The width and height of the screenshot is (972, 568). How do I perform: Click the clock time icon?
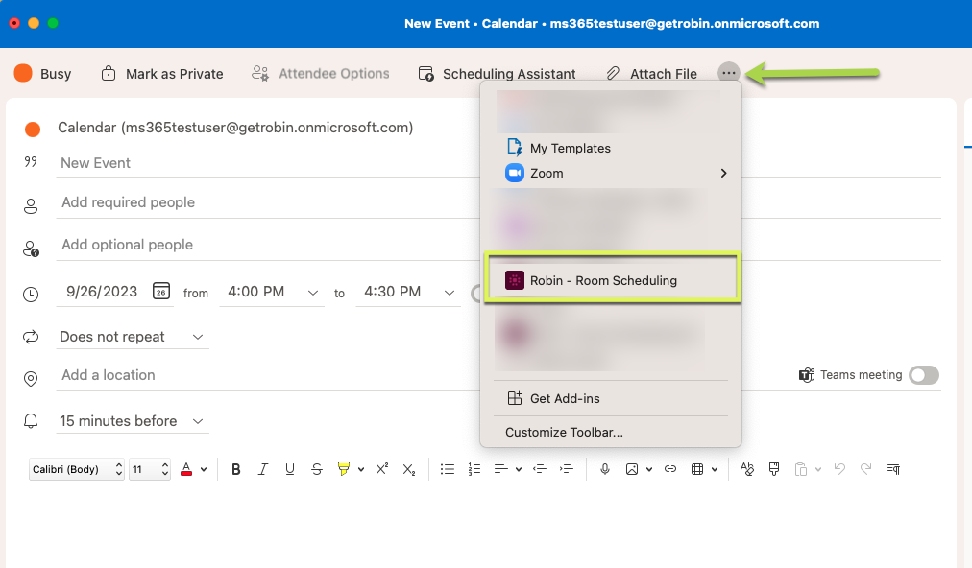[x=31, y=295]
